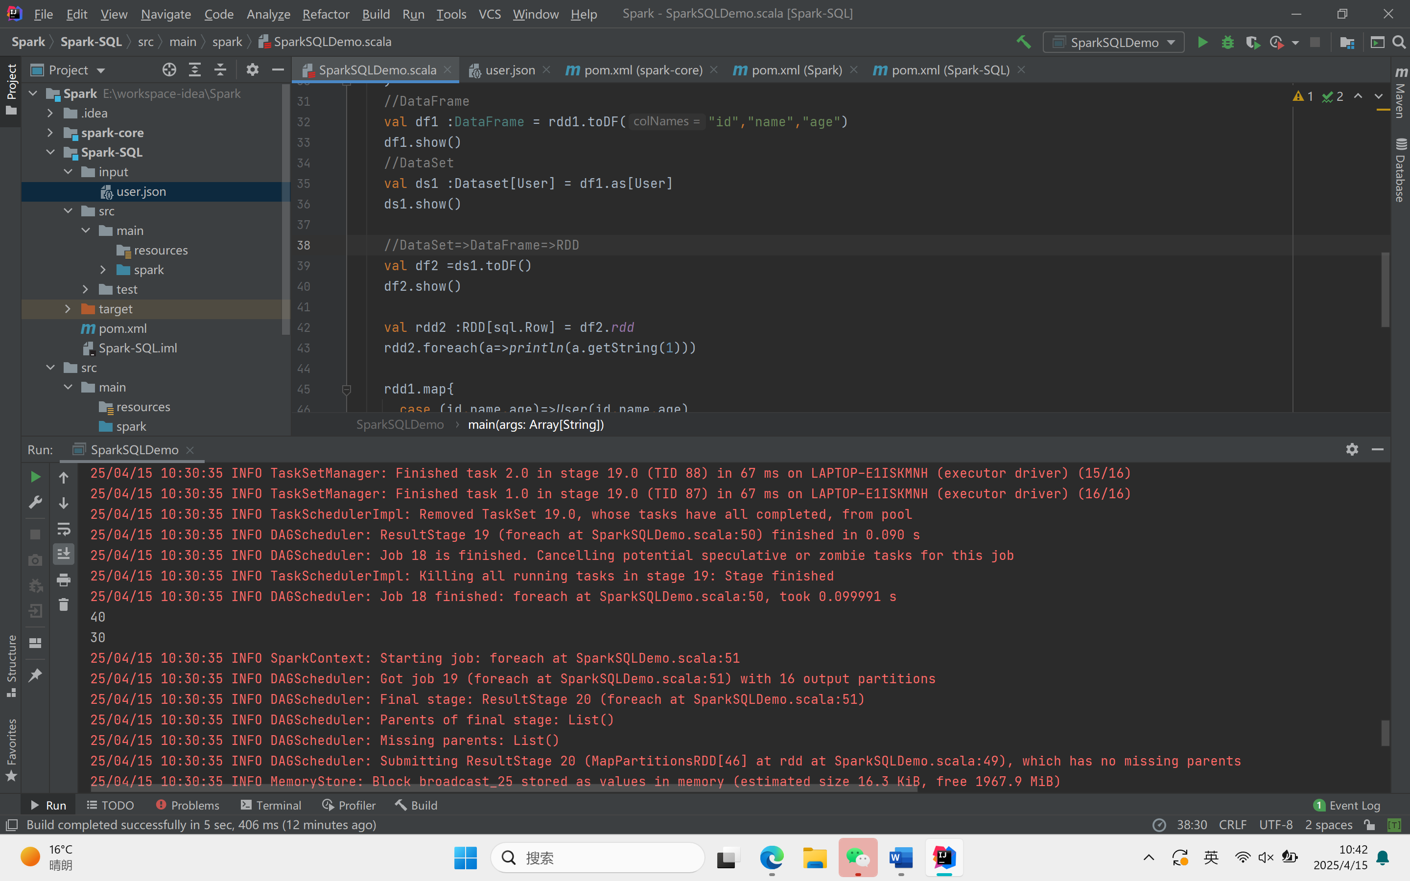Click the Debug bug icon in the toolbar
The image size is (1410, 881).
[1227, 42]
